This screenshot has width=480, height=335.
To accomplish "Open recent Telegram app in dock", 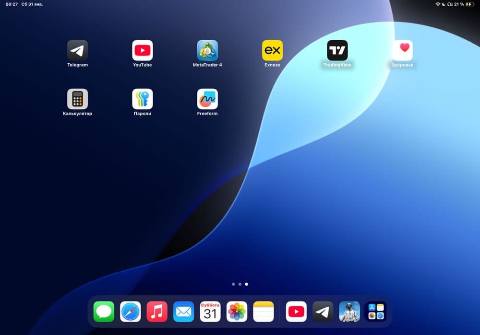I will [323, 312].
